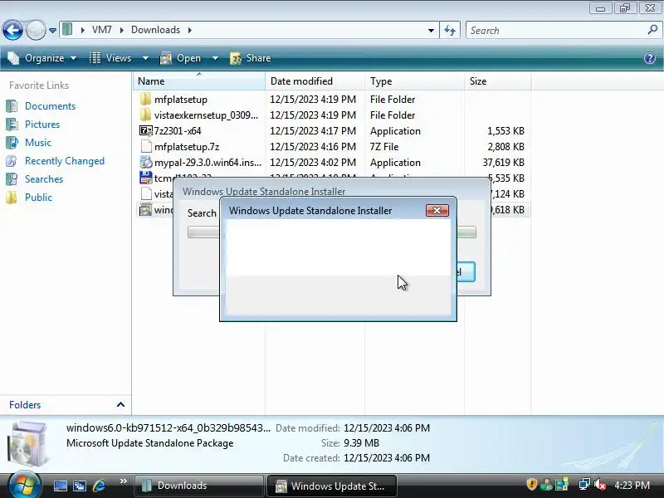Select the 7z2301-x64 application icon
The height and width of the screenshot is (498, 664).
146,131
